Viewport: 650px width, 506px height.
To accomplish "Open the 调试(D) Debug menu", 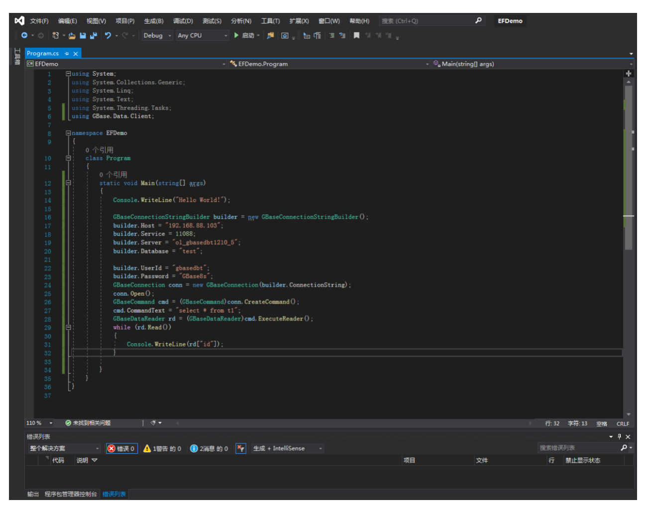I will pos(183,21).
